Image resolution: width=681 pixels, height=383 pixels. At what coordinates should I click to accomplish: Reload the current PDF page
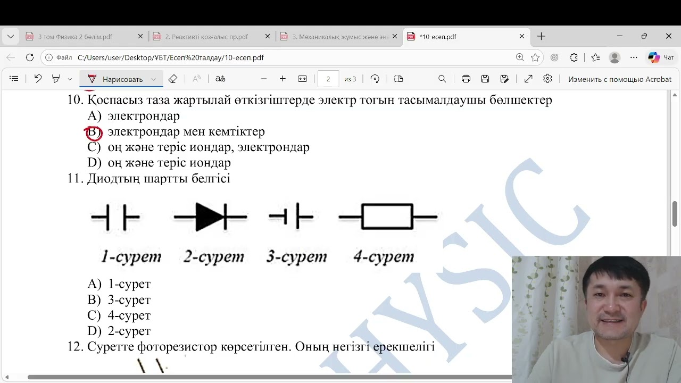click(x=30, y=57)
